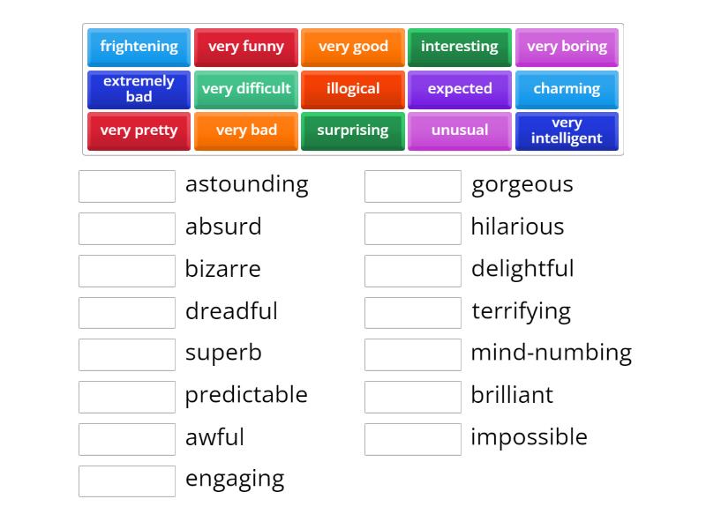This screenshot has width=706, height=529.
Task: Click the answer box beside 'astounding'
Action: point(126,185)
